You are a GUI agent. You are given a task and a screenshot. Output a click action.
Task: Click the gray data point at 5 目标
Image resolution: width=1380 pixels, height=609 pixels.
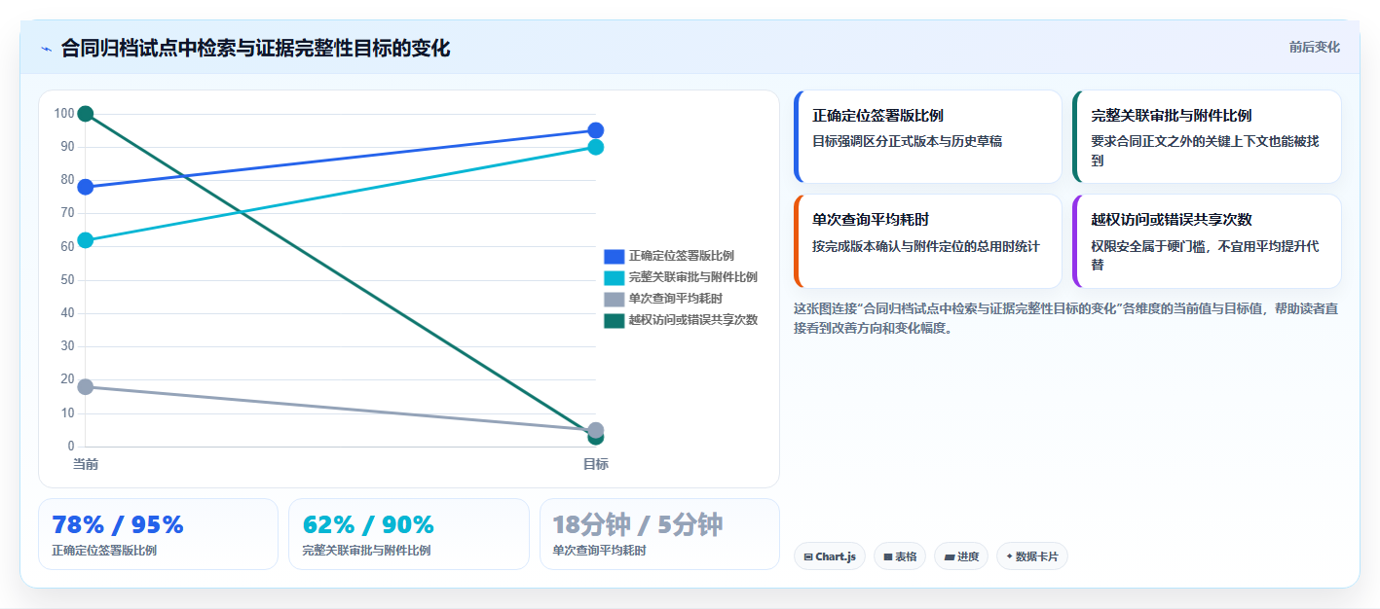point(596,430)
